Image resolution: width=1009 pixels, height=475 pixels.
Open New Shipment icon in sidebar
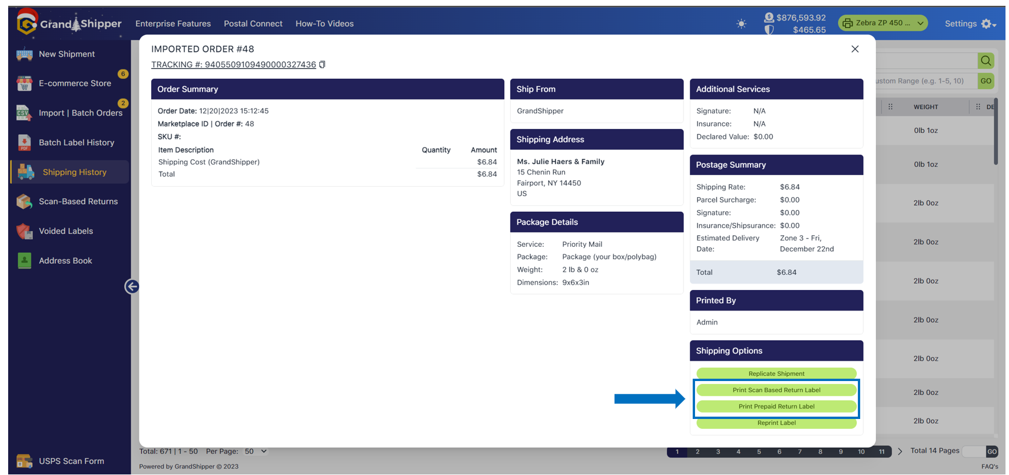click(25, 54)
